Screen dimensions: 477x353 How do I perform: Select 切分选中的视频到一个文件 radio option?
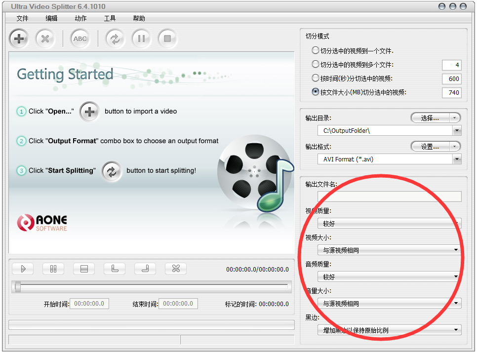pyautogui.click(x=316, y=50)
